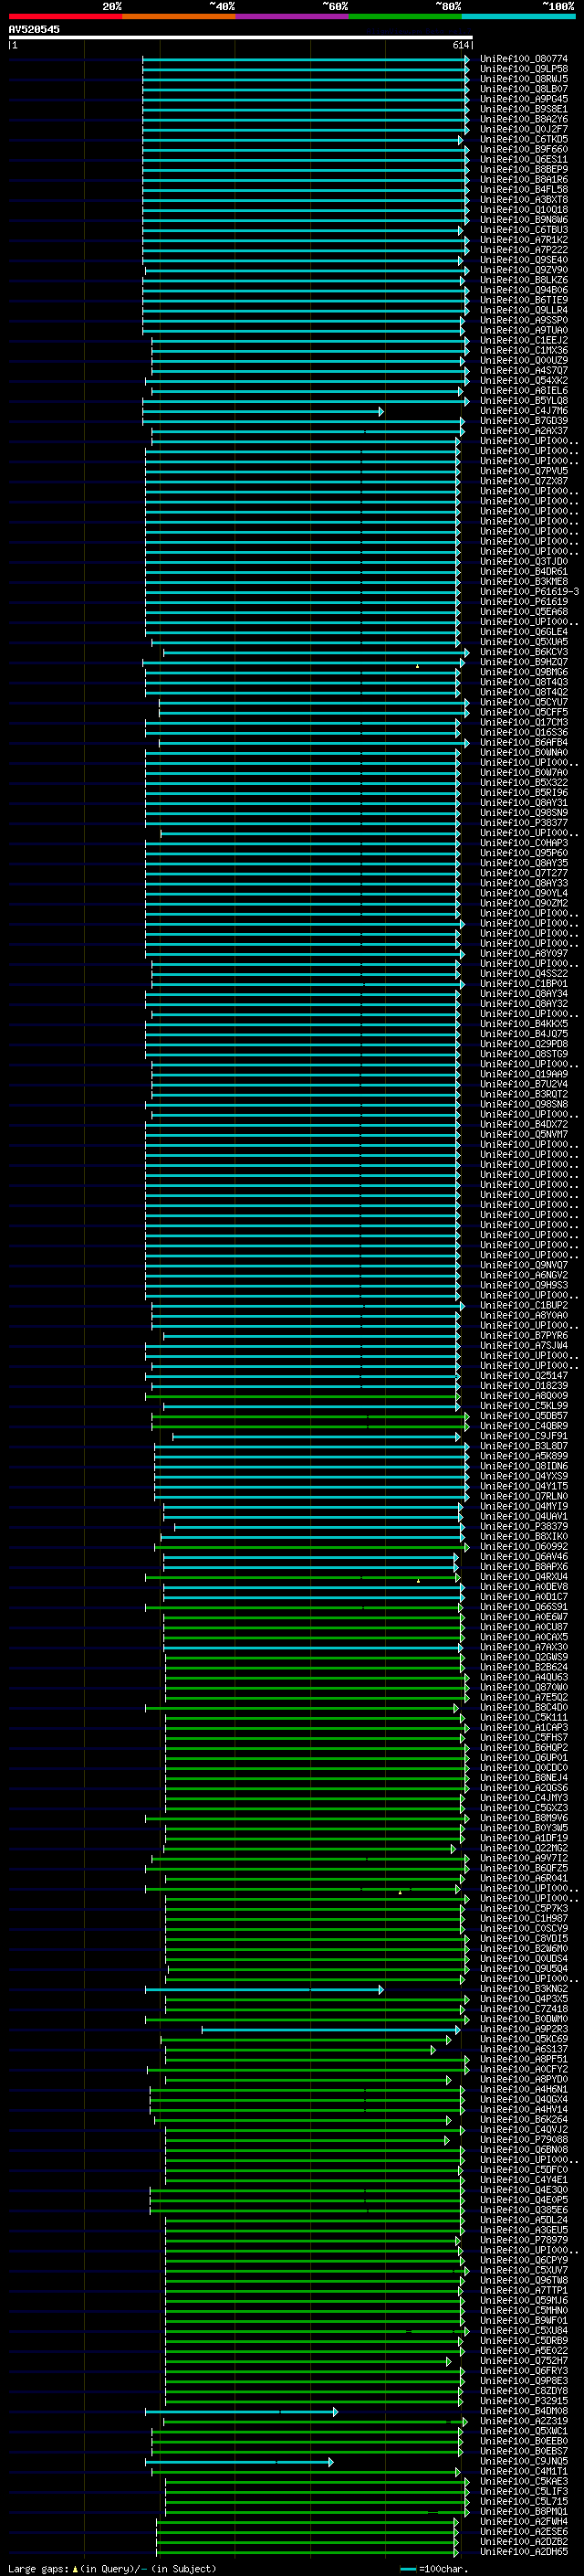Open hit UniRef100_A9PG45
The width and height of the screenshot is (584, 2576).
[x=524, y=99]
